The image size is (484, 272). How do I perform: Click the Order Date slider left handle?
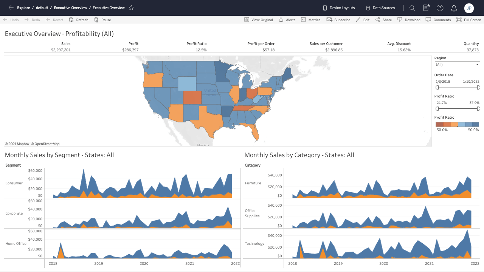pyautogui.click(x=437, y=88)
